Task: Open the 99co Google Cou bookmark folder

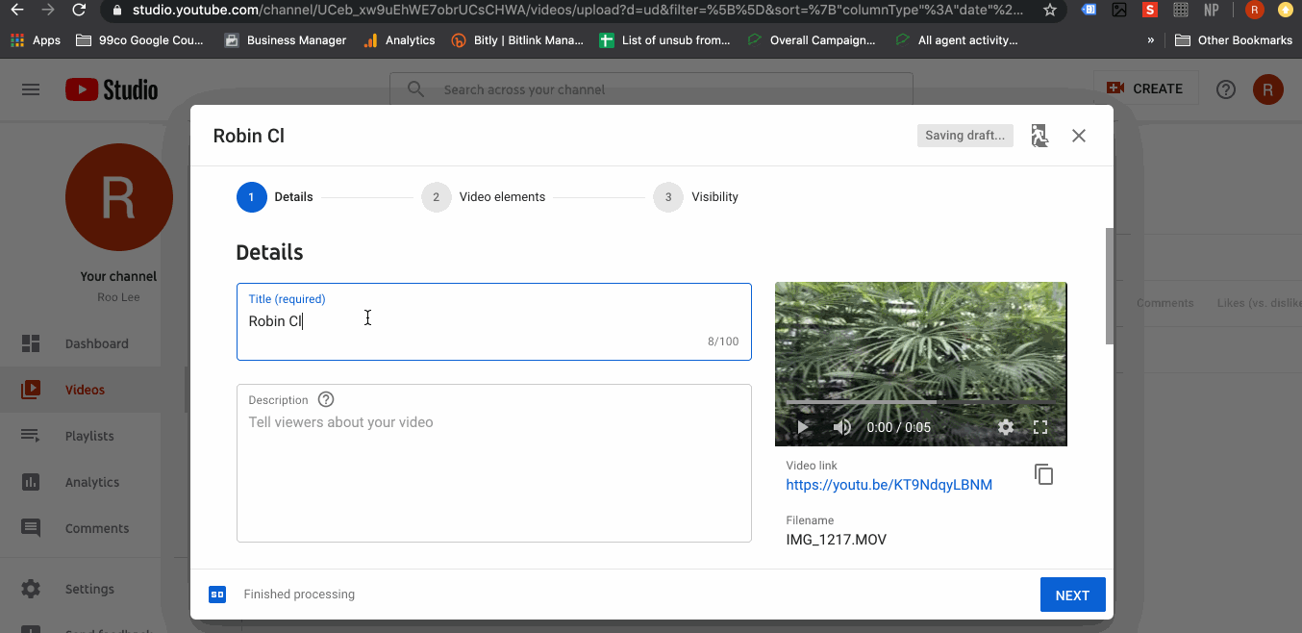Action: point(140,40)
